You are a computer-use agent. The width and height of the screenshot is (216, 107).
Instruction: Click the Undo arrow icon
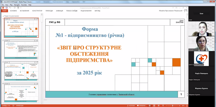click(10, 8)
